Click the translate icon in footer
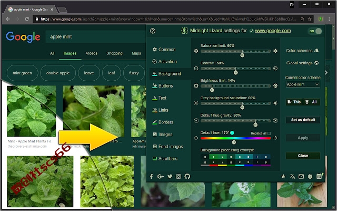The width and height of the screenshot is (337, 211). [x=292, y=177]
